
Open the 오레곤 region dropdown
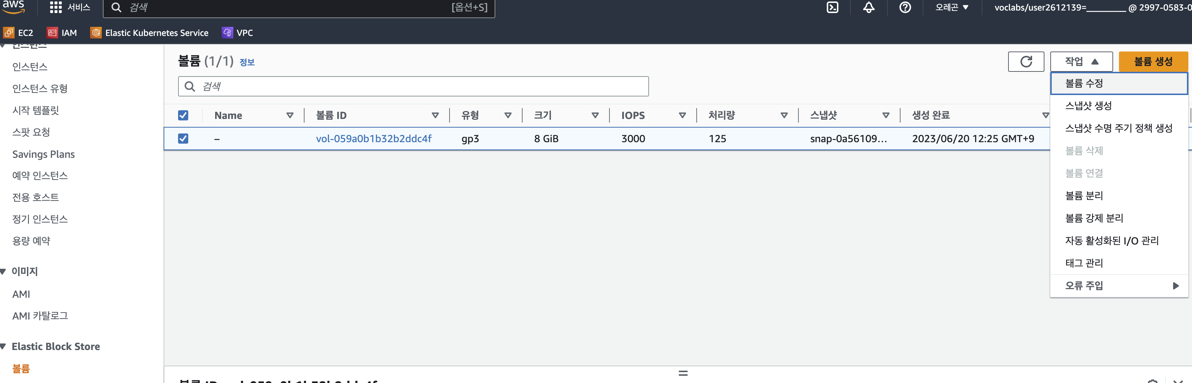951,7
